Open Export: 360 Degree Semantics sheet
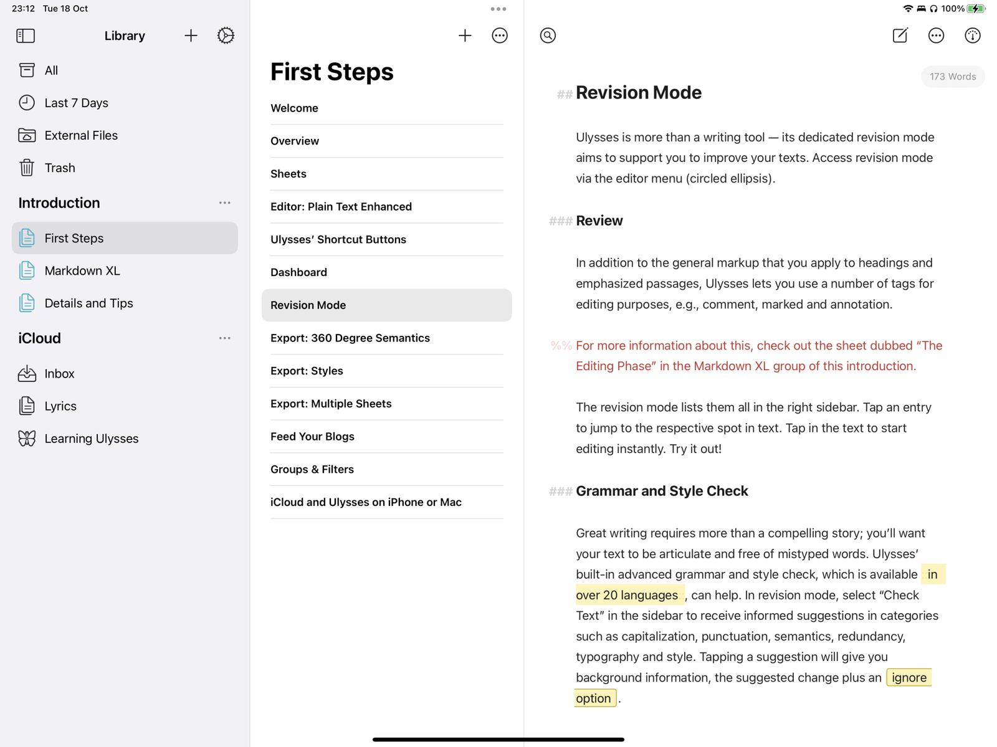 coord(387,338)
